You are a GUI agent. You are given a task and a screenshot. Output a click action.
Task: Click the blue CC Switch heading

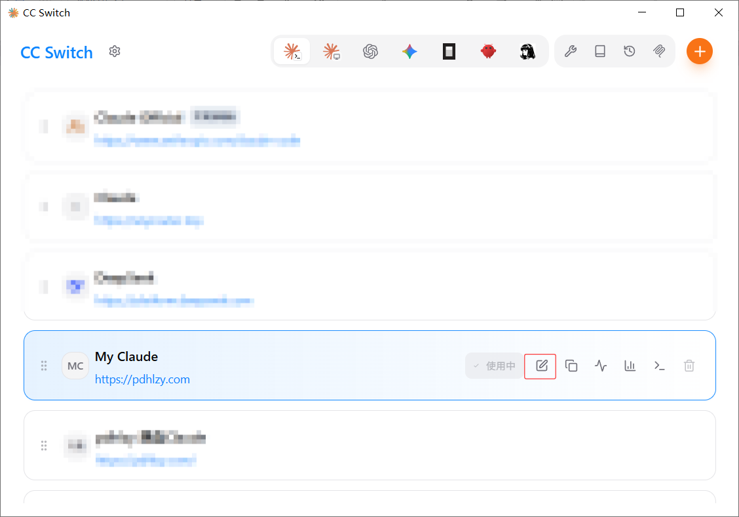tap(56, 52)
